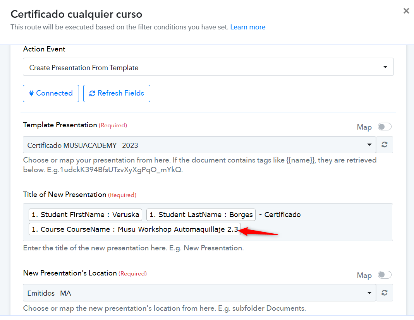The width and height of the screenshot is (414, 320).
Task: Click the dropdown arrow of Emitidos - MA
Action: pyautogui.click(x=369, y=293)
